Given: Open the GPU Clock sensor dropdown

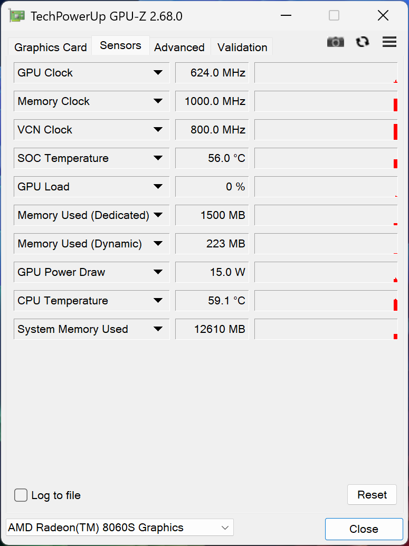Looking at the screenshot, I should pos(158,73).
